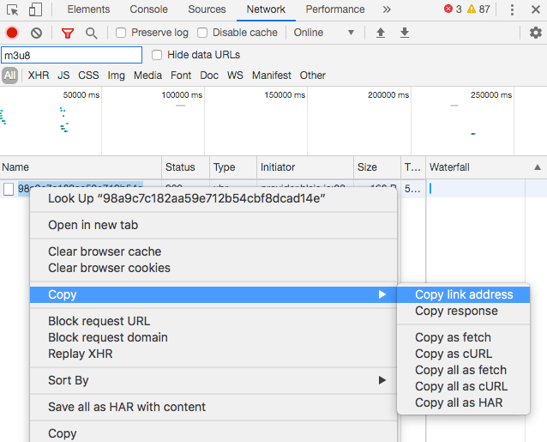Screen dimensions: 547x442
Task: Click the import HAR upload arrow
Action: [381, 33]
